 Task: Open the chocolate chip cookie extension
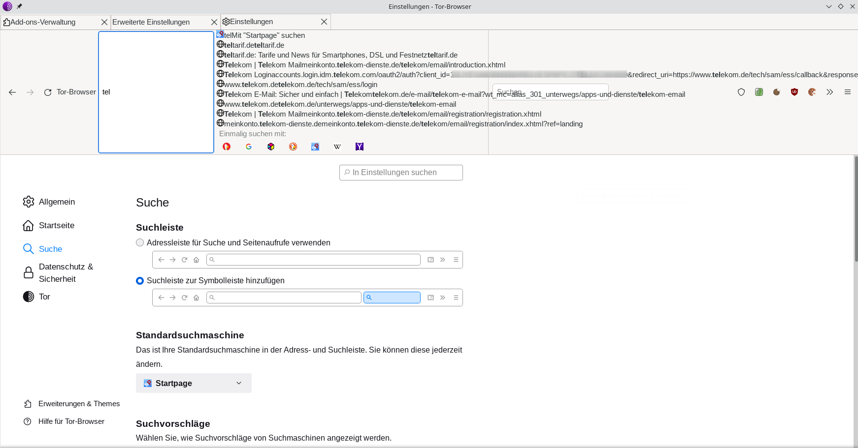point(812,92)
